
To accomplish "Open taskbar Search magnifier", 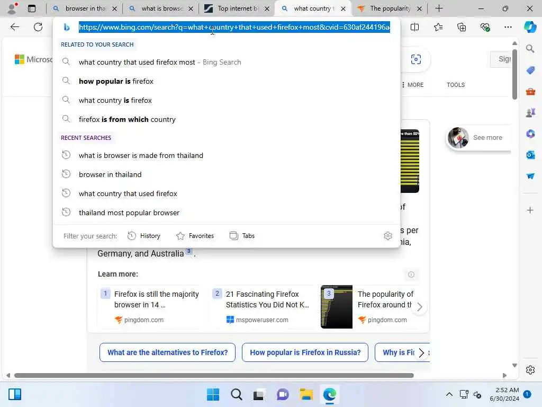I will (x=237, y=394).
